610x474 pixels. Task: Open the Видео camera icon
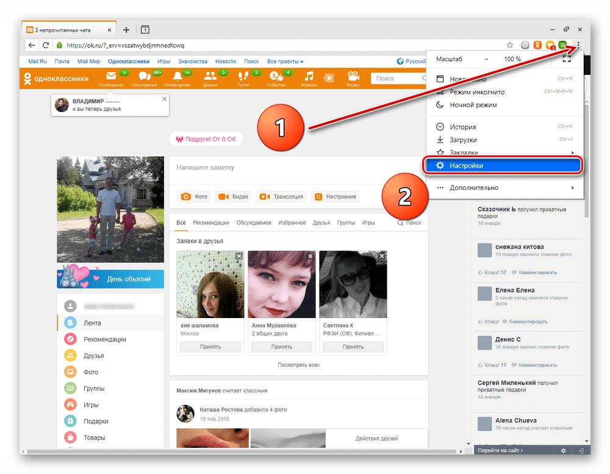(353, 77)
